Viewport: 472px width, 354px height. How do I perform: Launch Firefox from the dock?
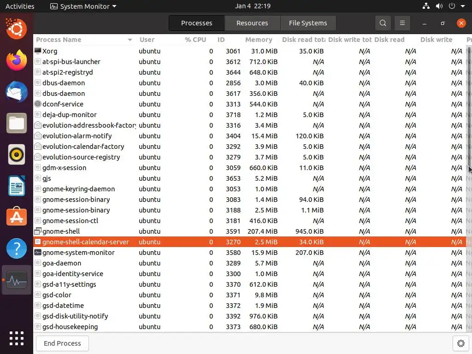[17, 60]
